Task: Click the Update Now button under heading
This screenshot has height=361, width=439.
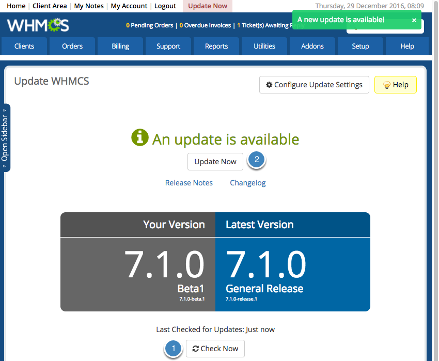Action: point(215,162)
